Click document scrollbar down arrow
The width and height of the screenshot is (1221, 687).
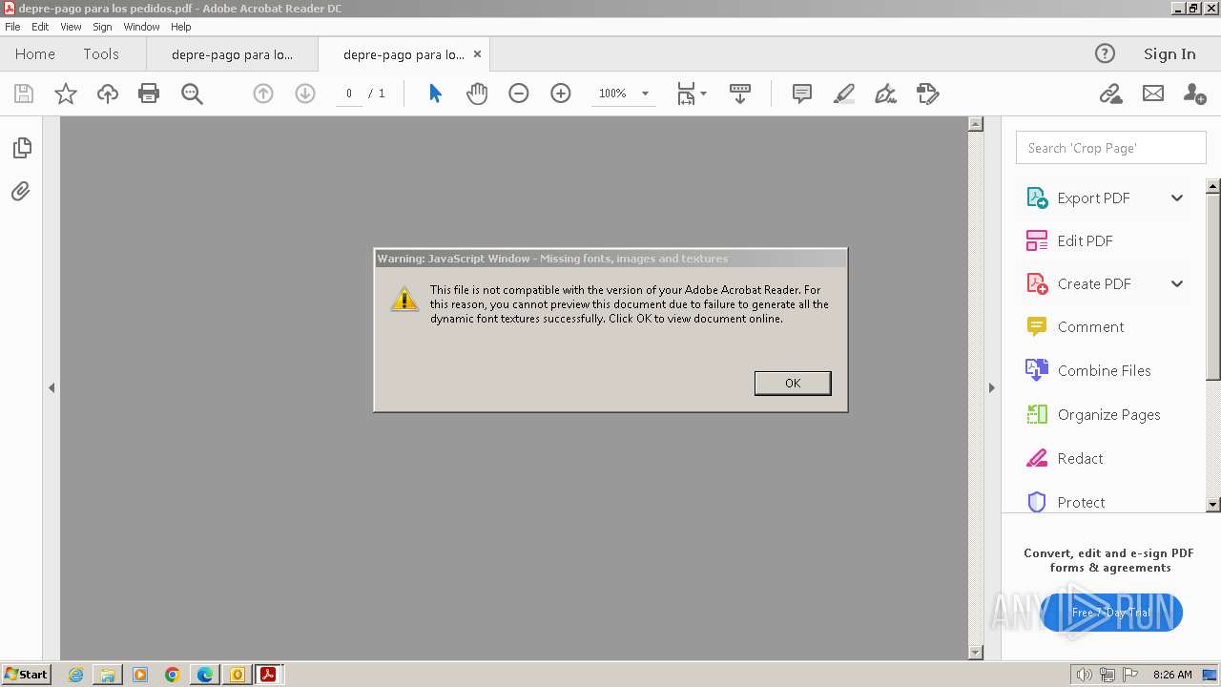975,653
